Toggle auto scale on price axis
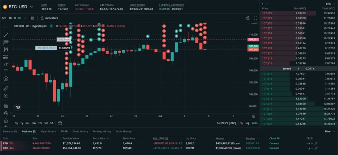Screen dimensions: 338x155 pos(254,123)
